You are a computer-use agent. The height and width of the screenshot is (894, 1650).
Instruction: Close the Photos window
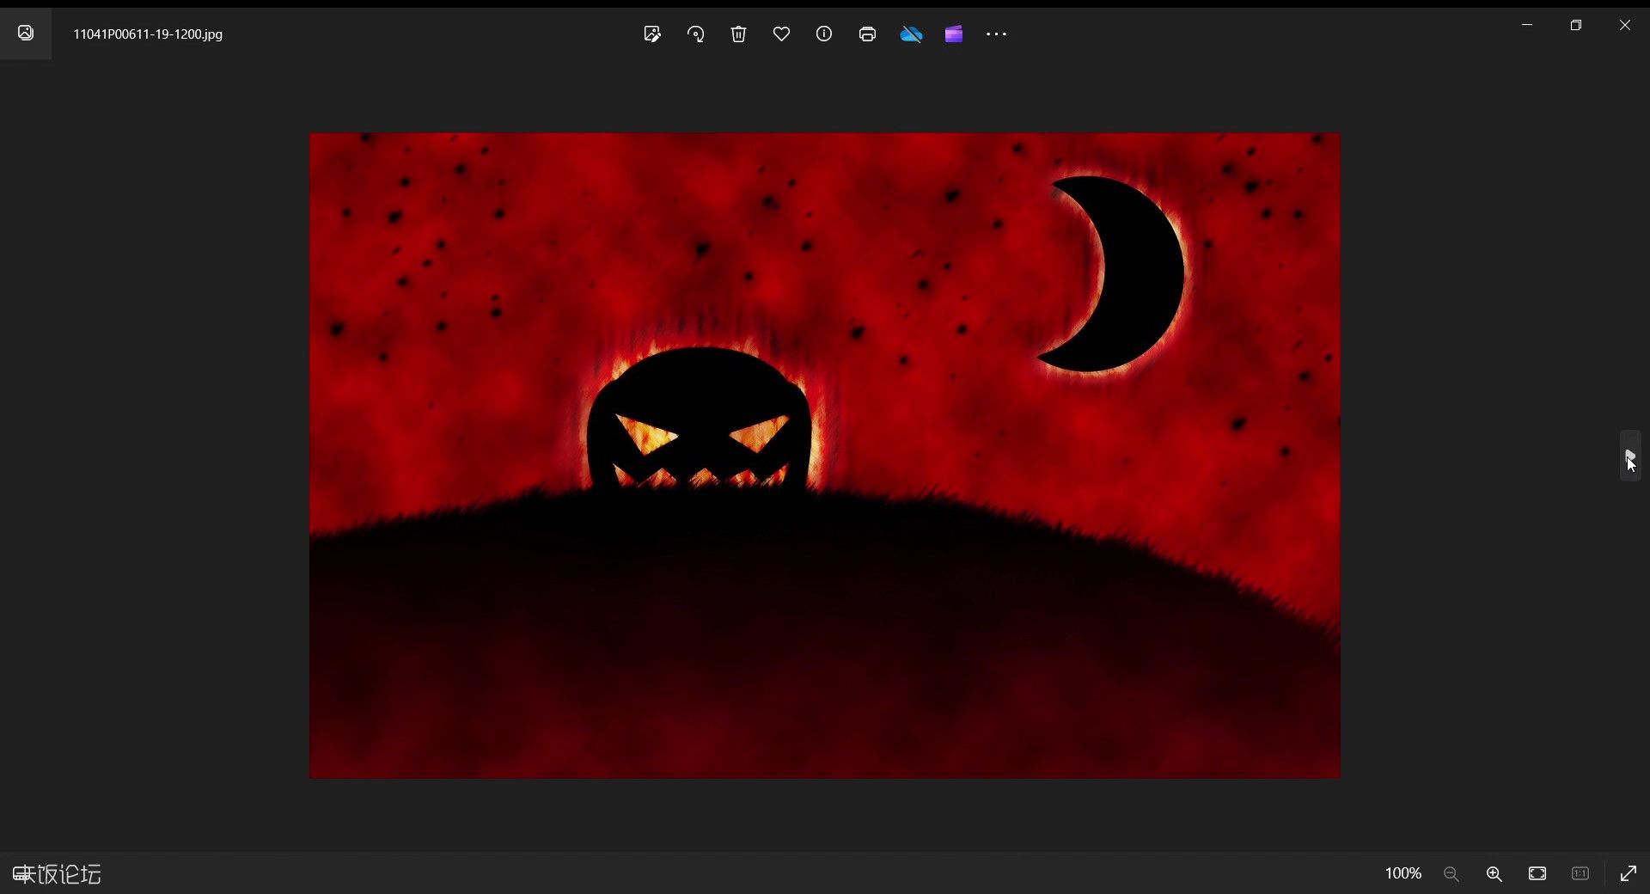(x=1625, y=25)
